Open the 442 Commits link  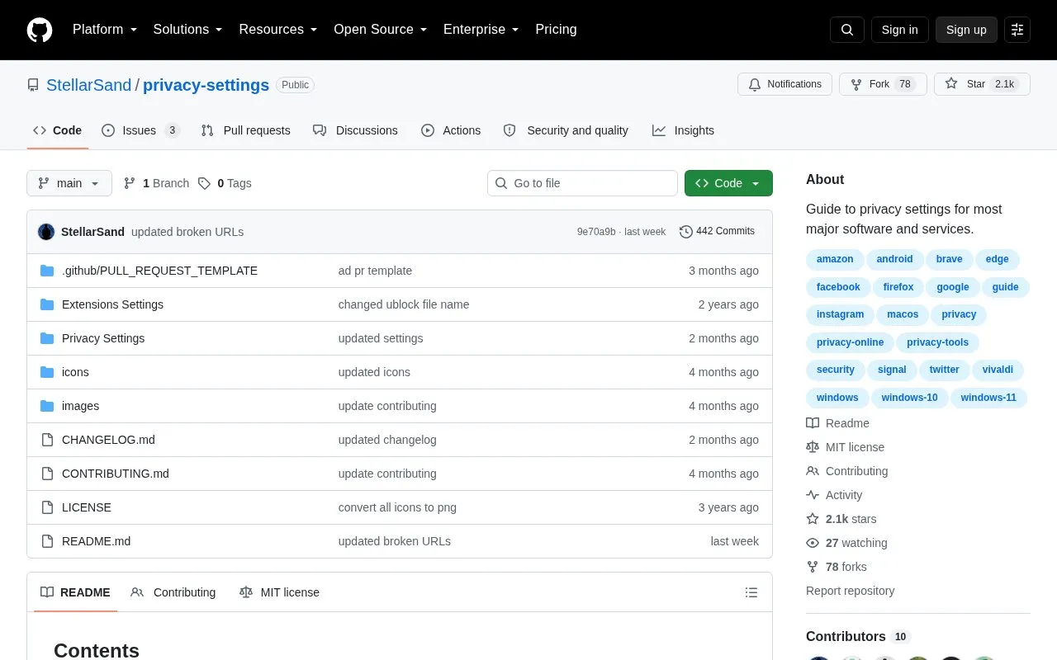(x=717, y=231)
